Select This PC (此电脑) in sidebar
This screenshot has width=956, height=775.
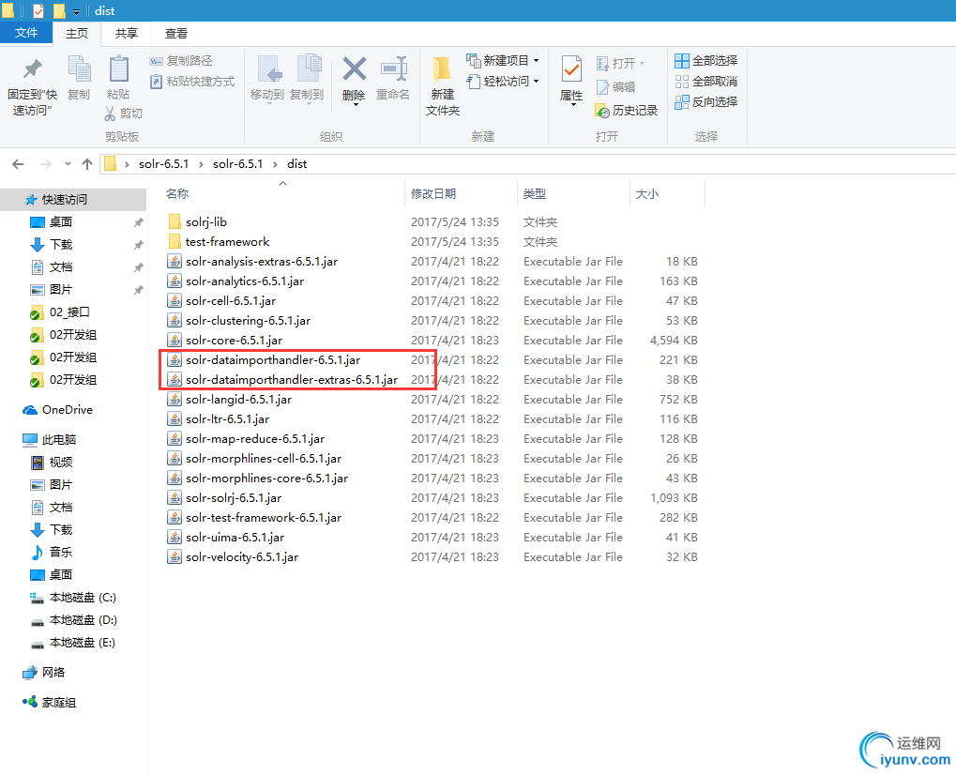pos(59,440)
